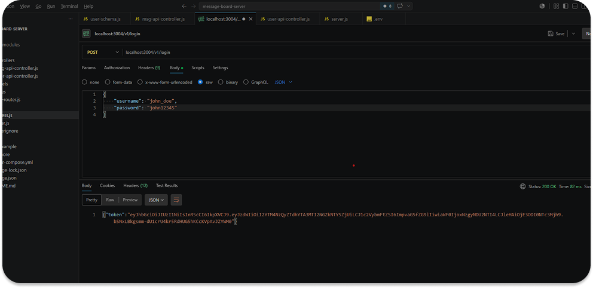This screenshot has width=593, height=288.
Task: Click the Status: 200 OK indicator
Action: coord(542,186)
